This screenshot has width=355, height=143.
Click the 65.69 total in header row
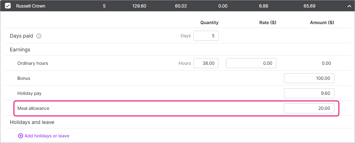point(309,6)
